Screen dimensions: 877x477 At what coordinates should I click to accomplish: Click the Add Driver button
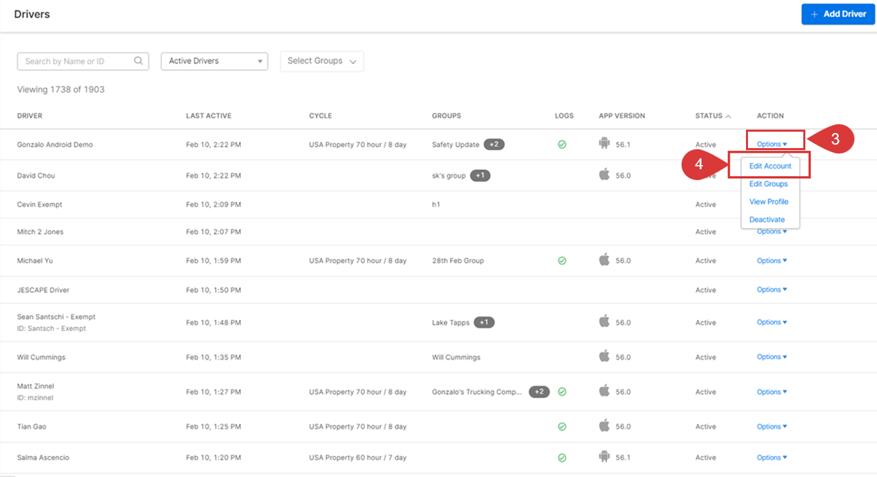[x=838, y=14]
